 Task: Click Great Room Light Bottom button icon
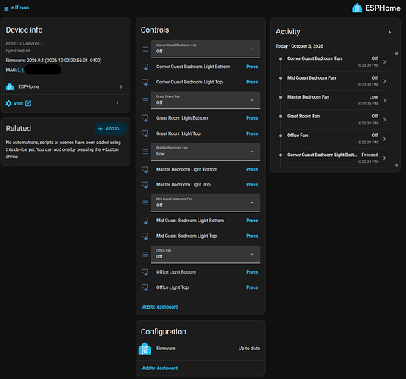145,118
